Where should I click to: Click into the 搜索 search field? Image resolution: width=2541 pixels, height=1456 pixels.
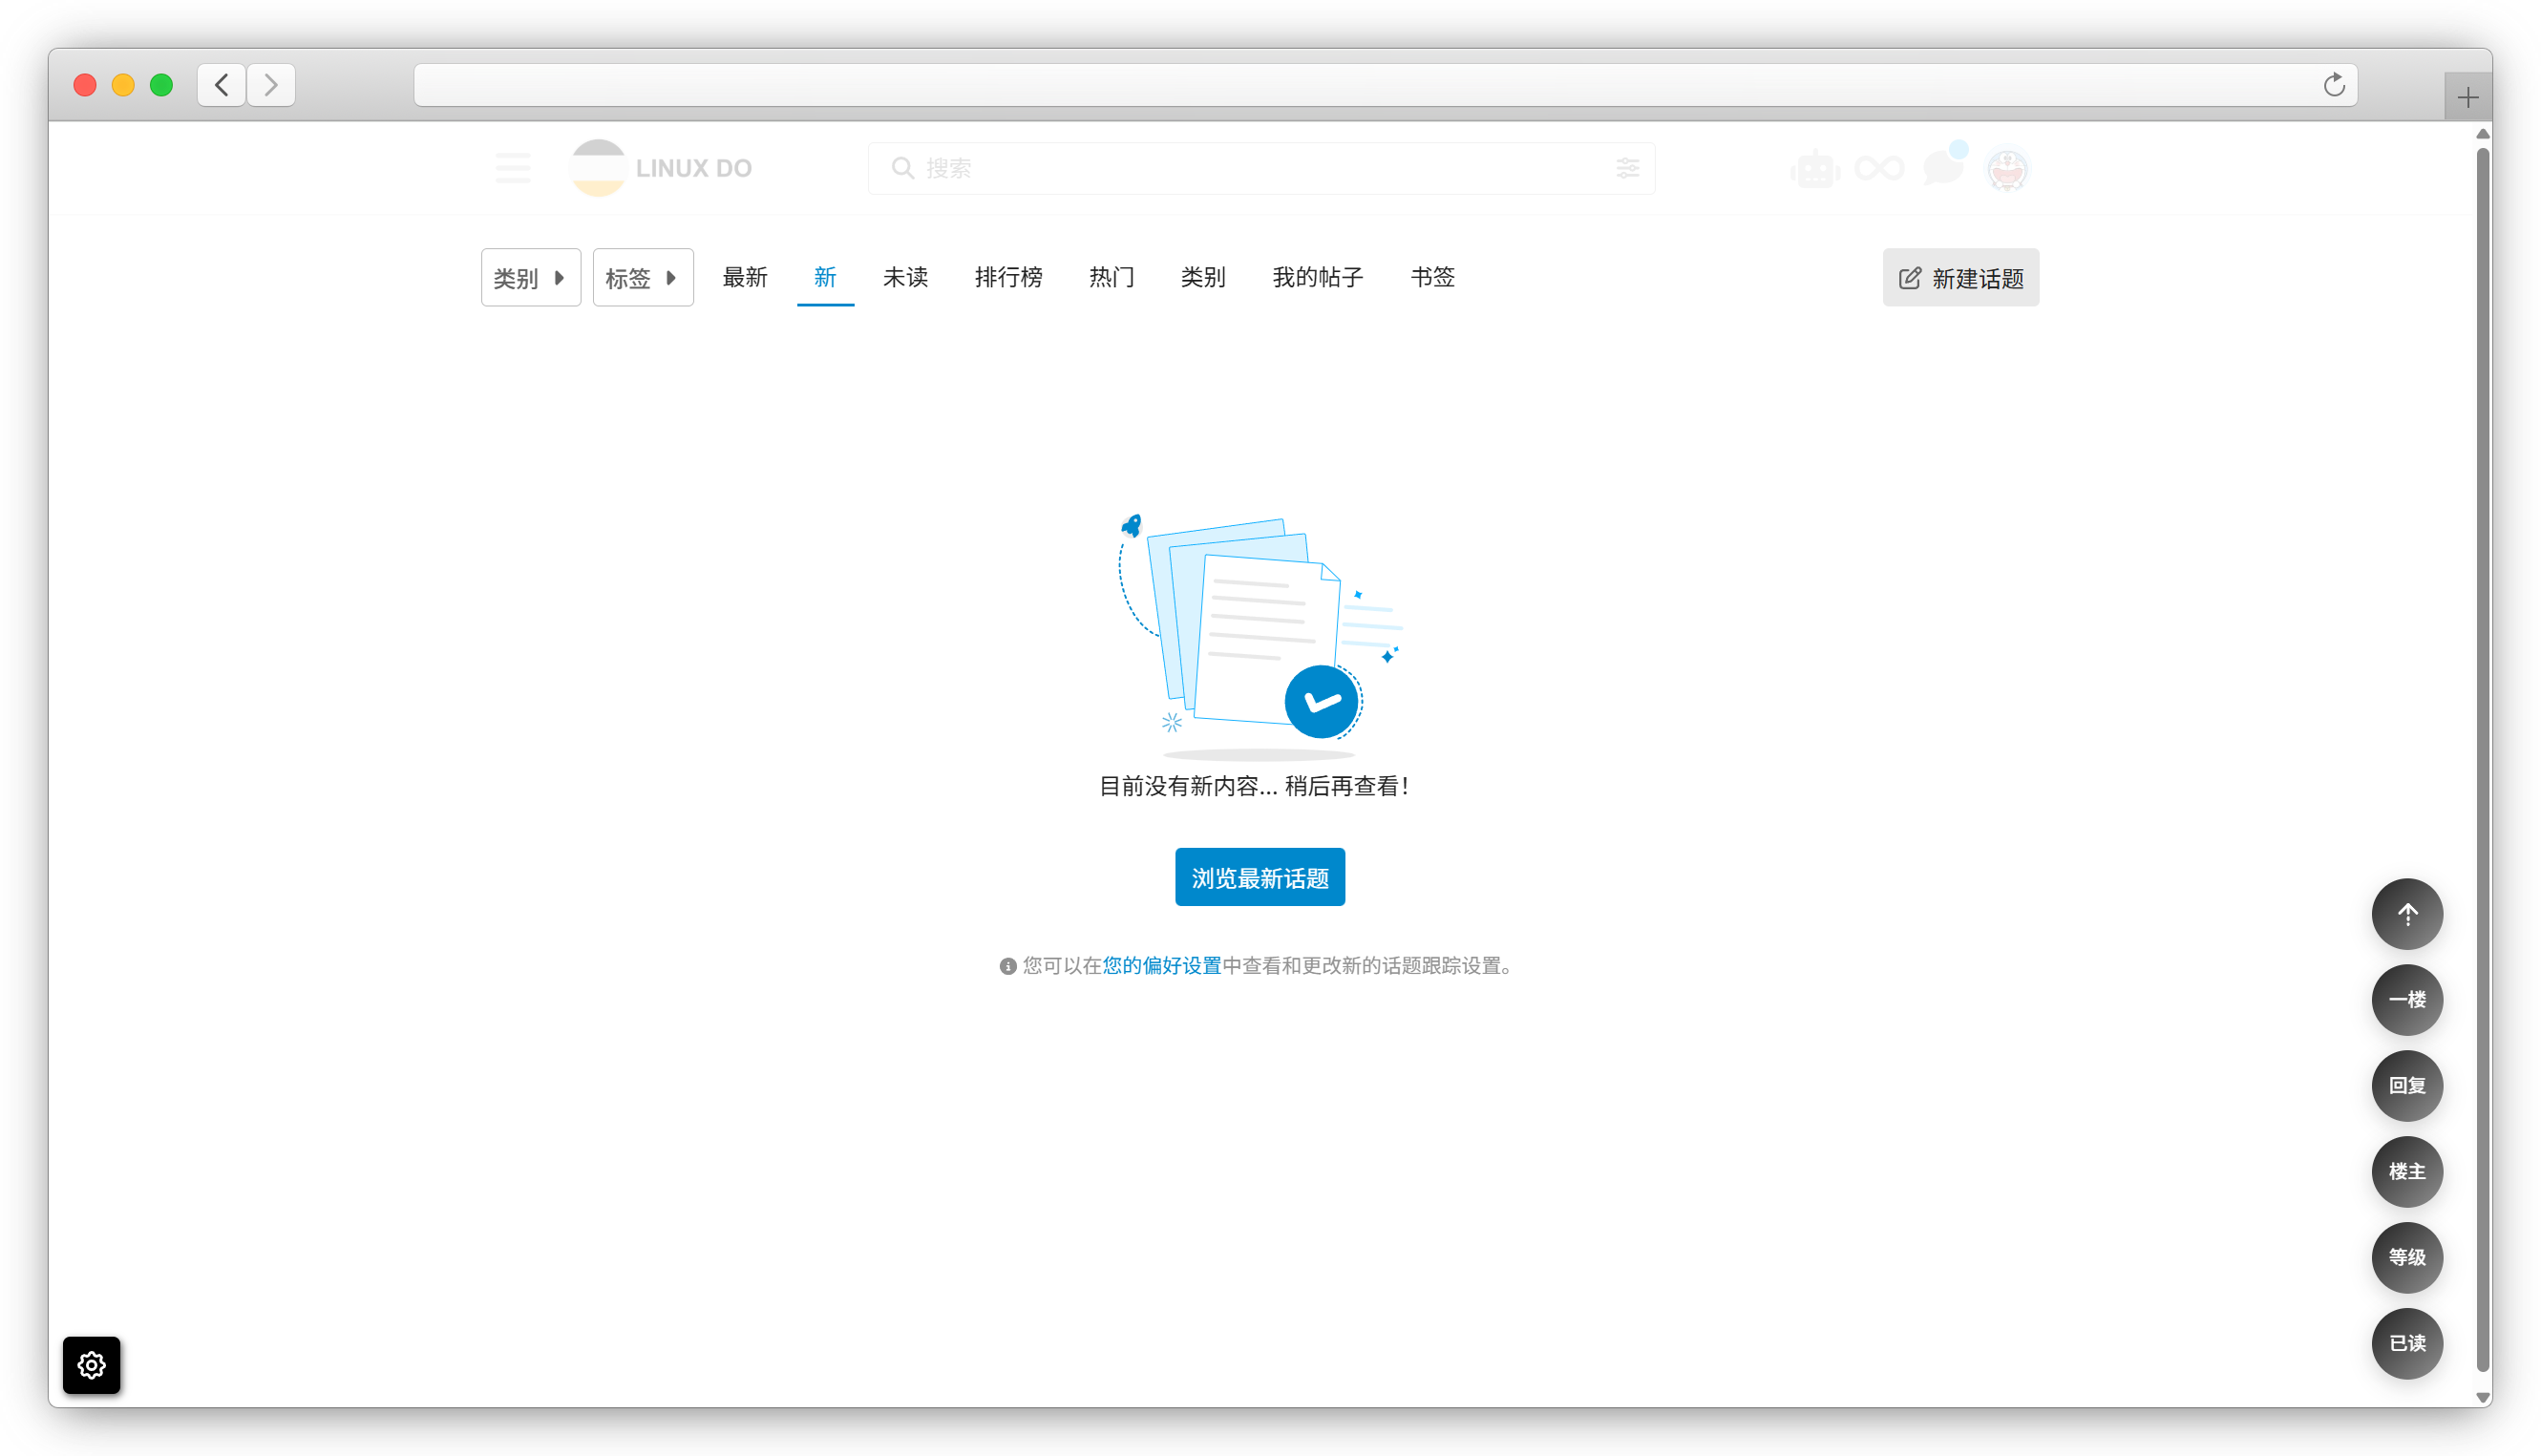1250,168
